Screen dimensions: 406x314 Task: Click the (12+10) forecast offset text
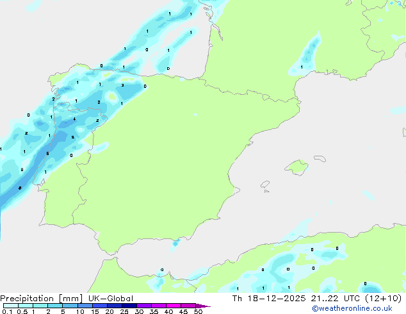pyautogui.click(x=383, y=299)
